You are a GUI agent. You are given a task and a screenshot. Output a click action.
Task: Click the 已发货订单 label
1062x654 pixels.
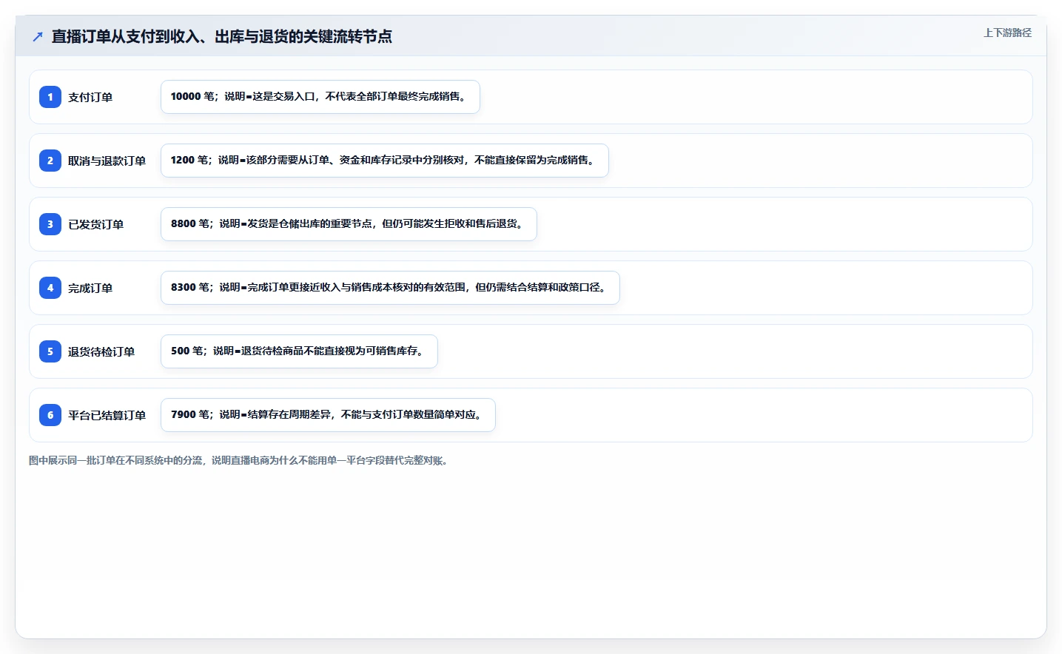click(x=96, y=224)
